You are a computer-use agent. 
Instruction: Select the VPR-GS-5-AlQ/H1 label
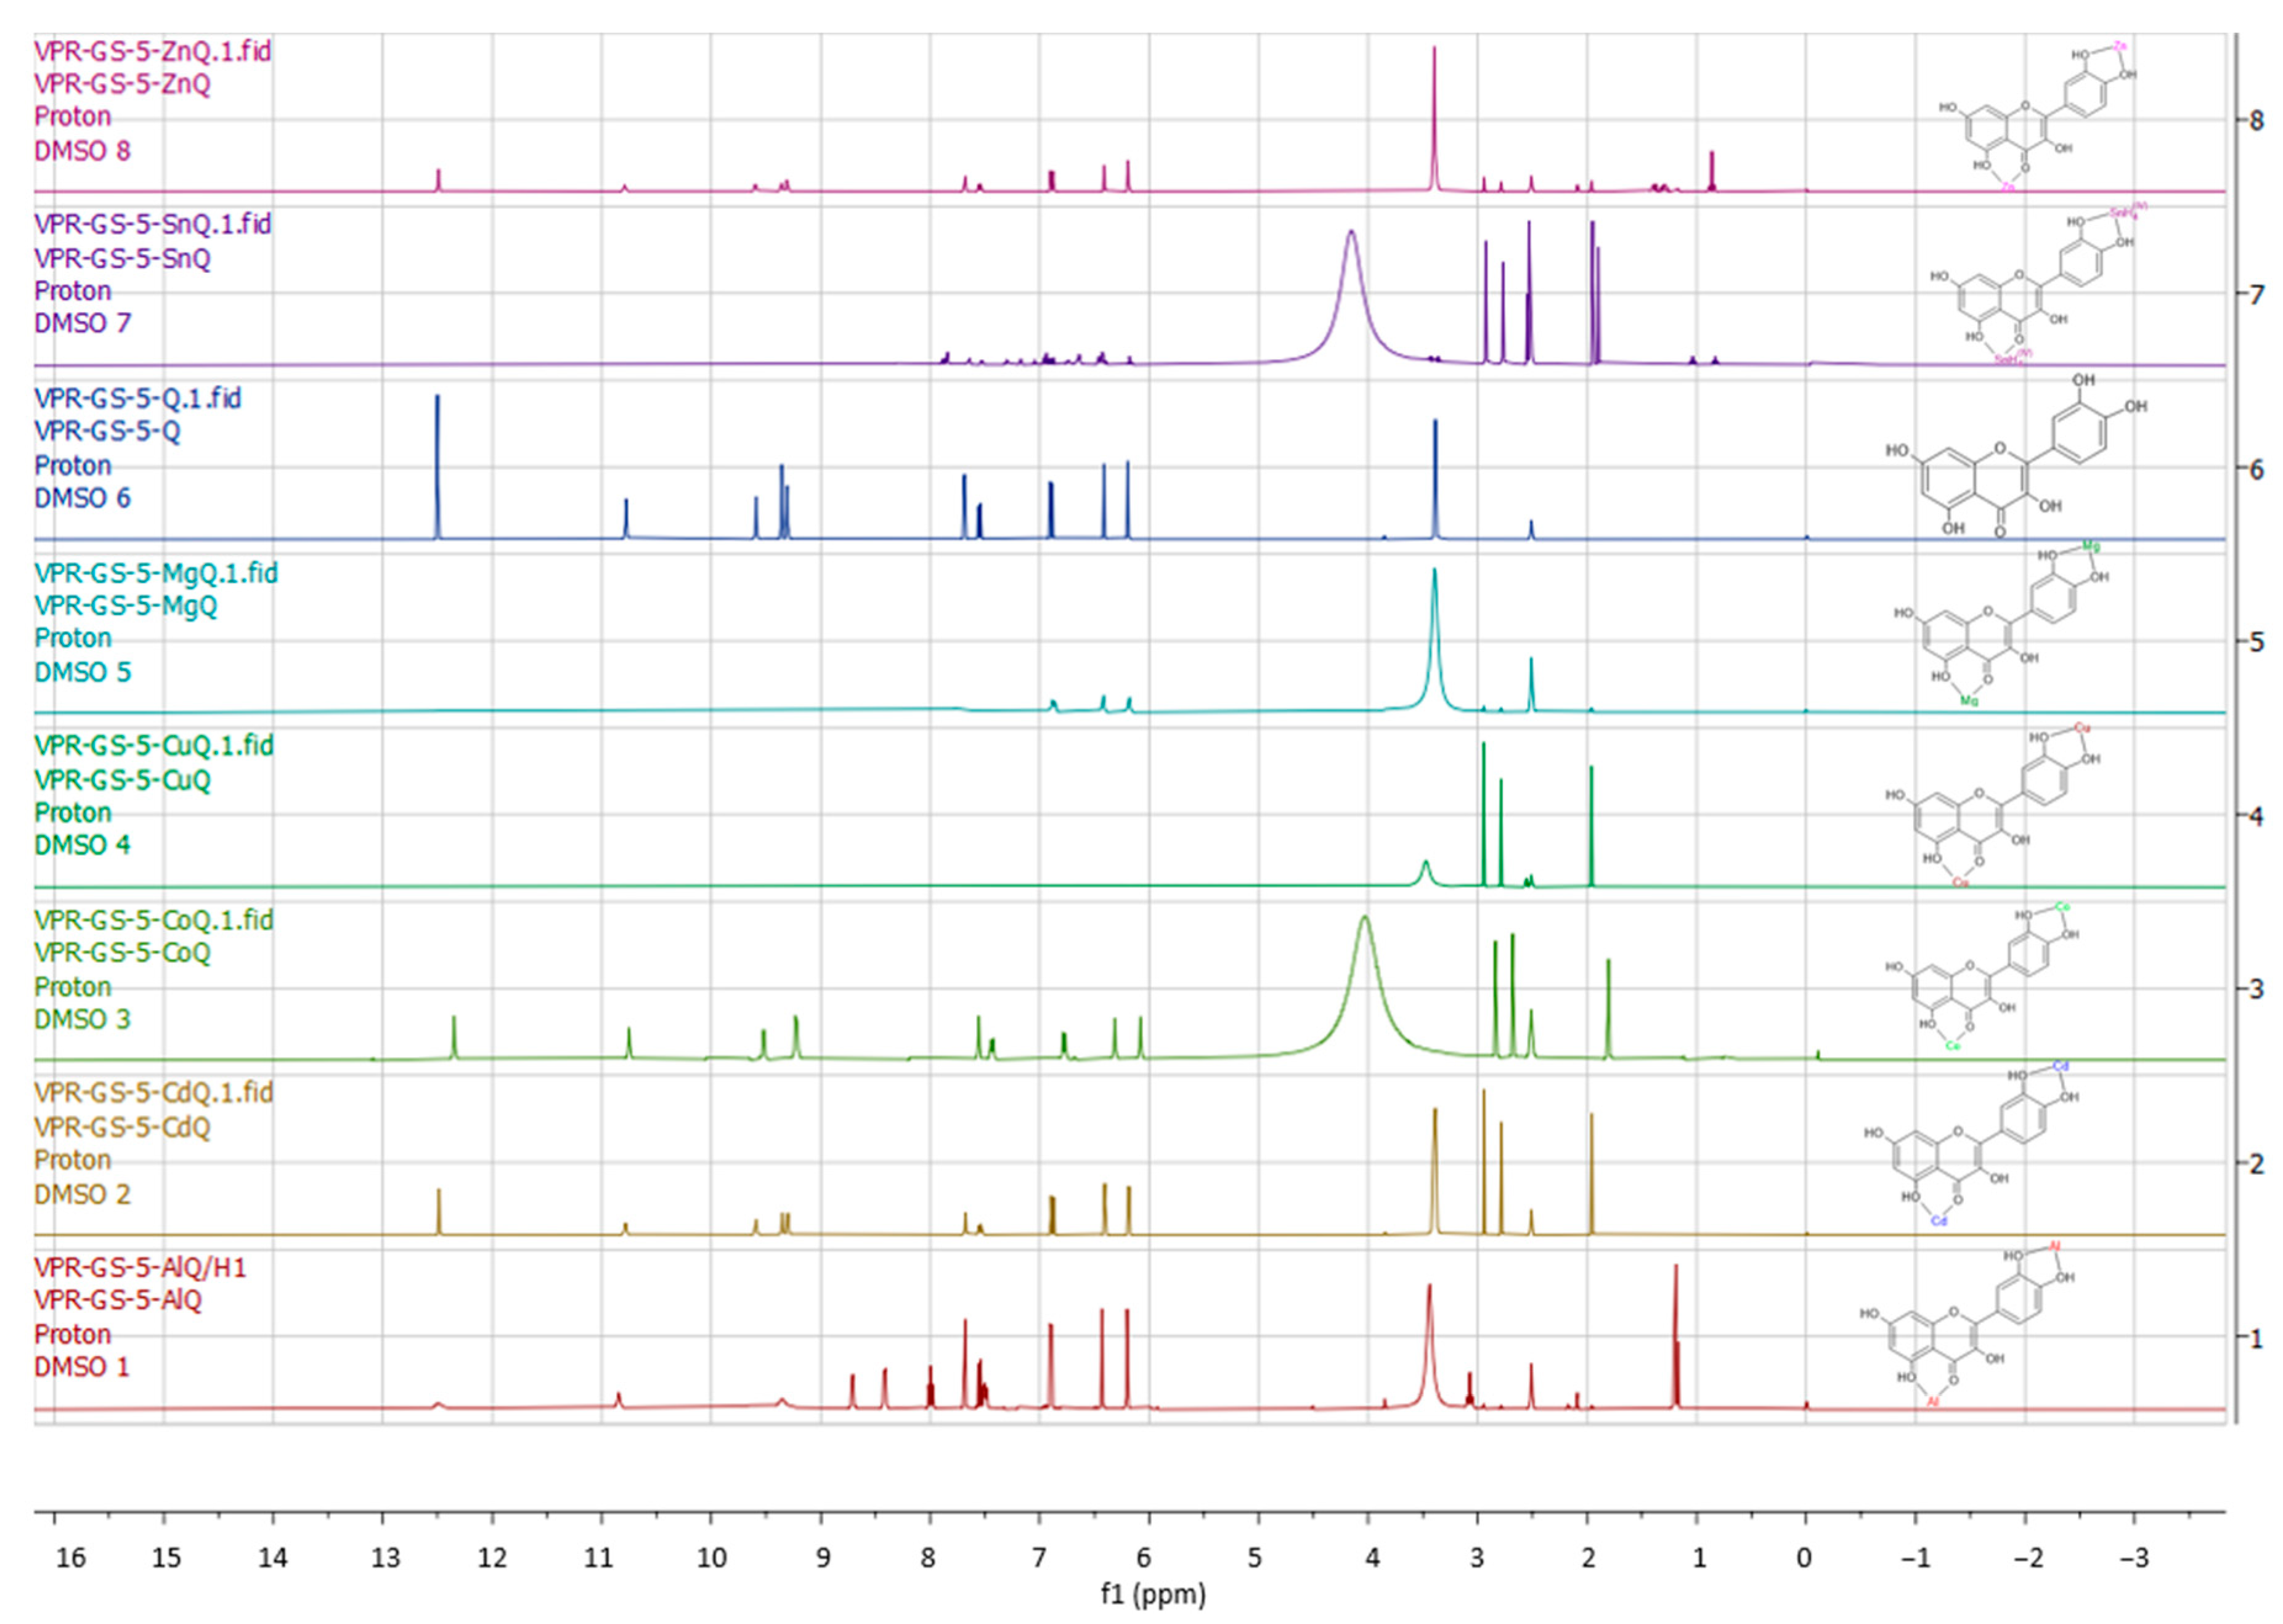click(x=140, y=1268)
